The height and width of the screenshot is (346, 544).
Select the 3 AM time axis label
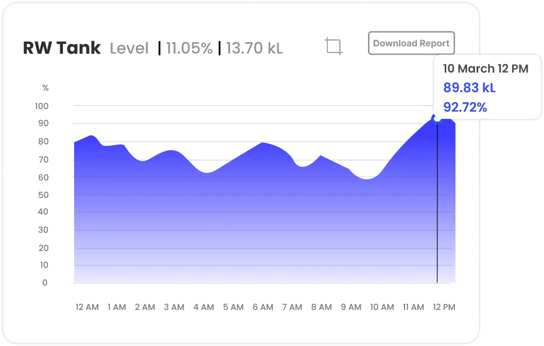tap(174, 307)
